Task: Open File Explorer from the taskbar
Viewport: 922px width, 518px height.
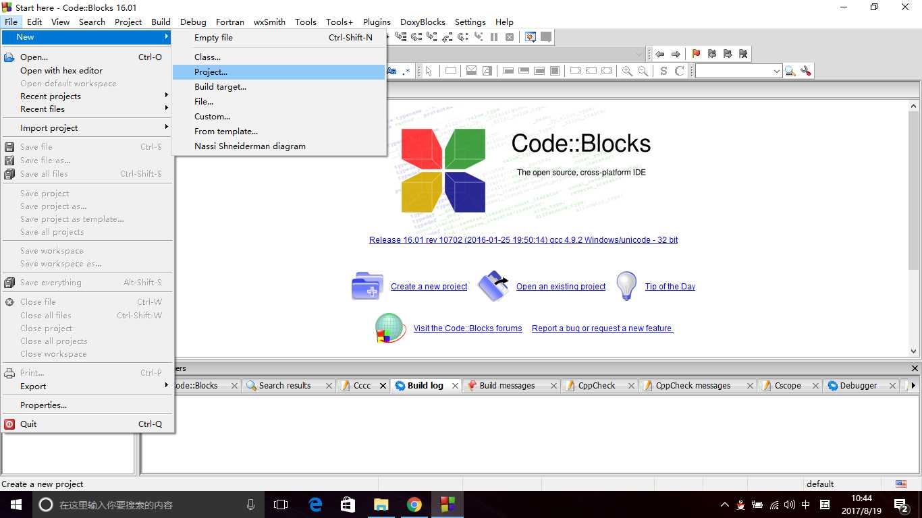Action: pyautogui.click(x=381, y=505)
